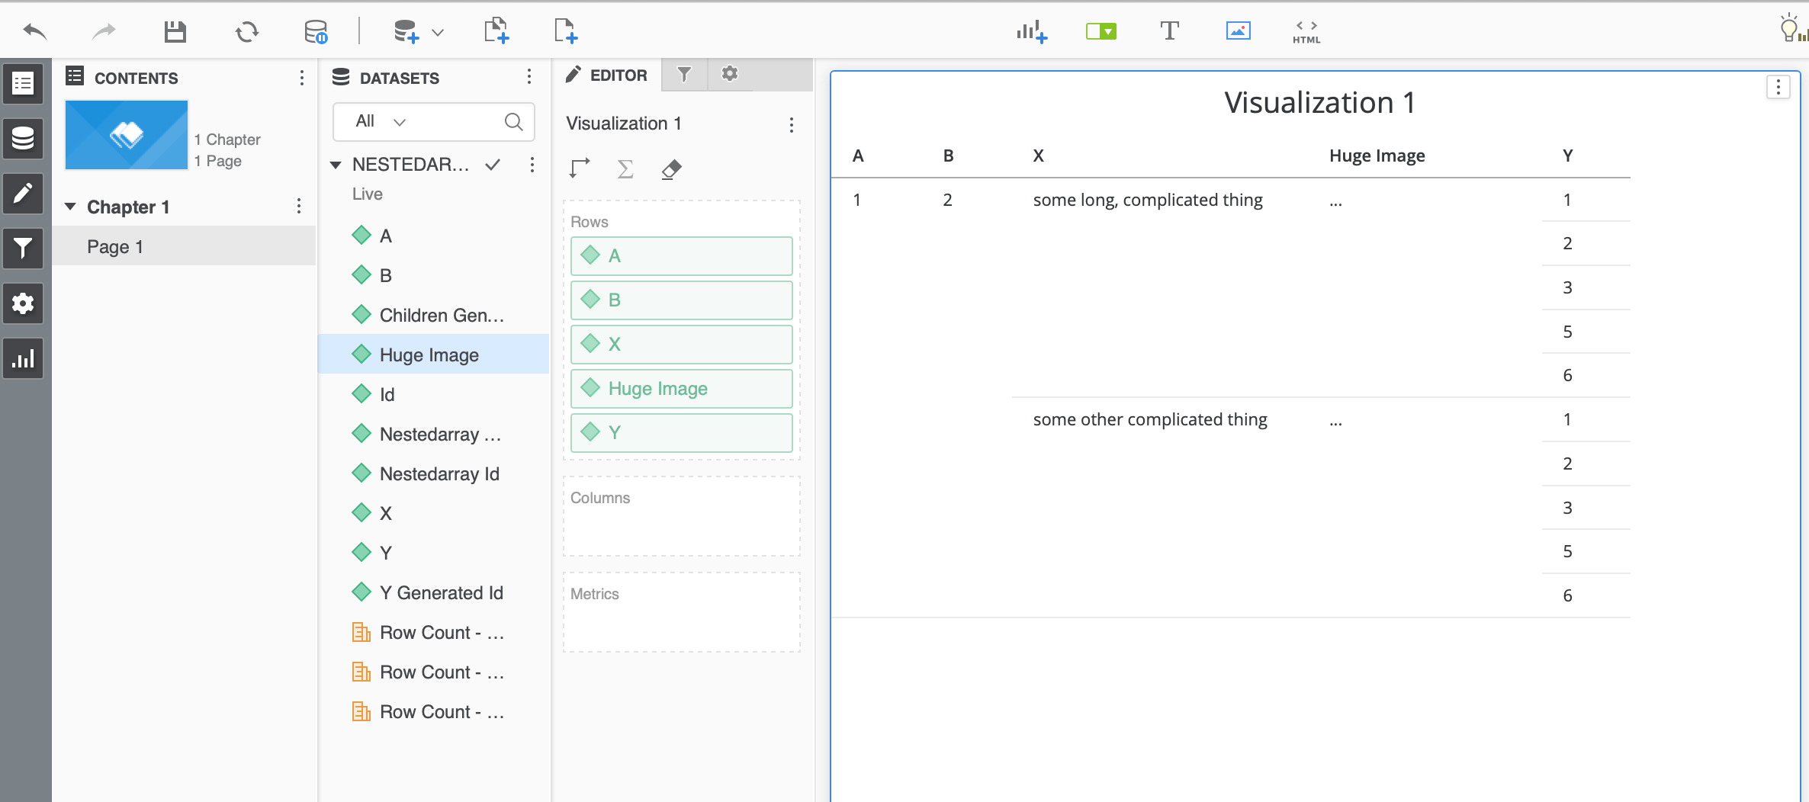
Task: Insert an HTML container
Action: (x=1306, y=32)
